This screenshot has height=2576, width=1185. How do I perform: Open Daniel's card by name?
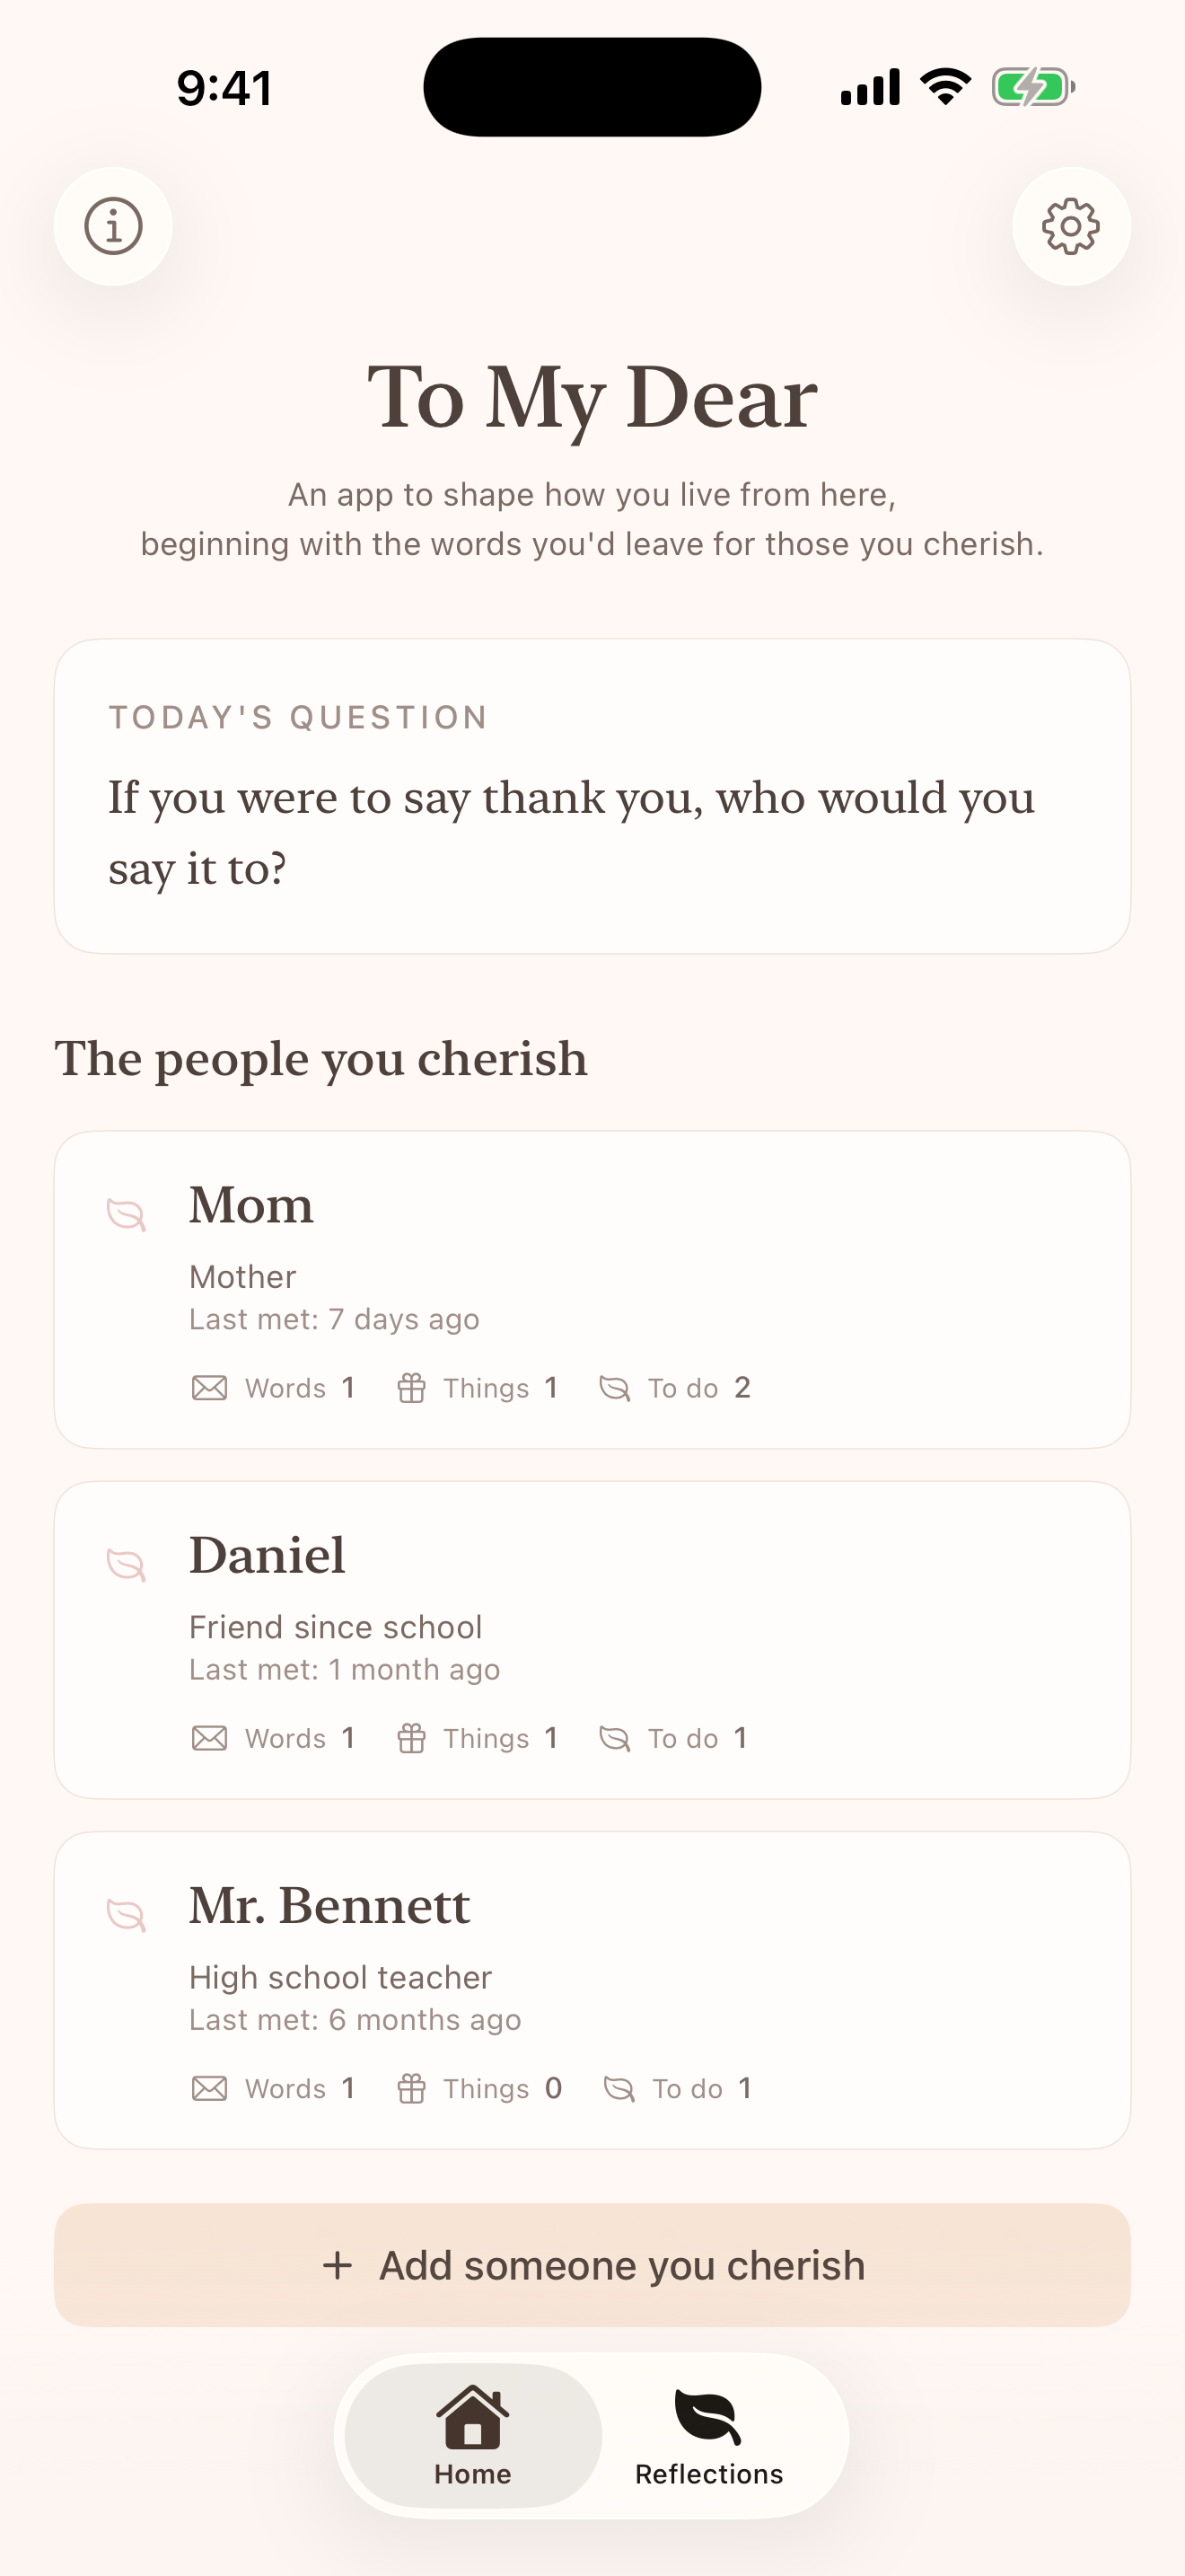click(x=268, y=1555)
